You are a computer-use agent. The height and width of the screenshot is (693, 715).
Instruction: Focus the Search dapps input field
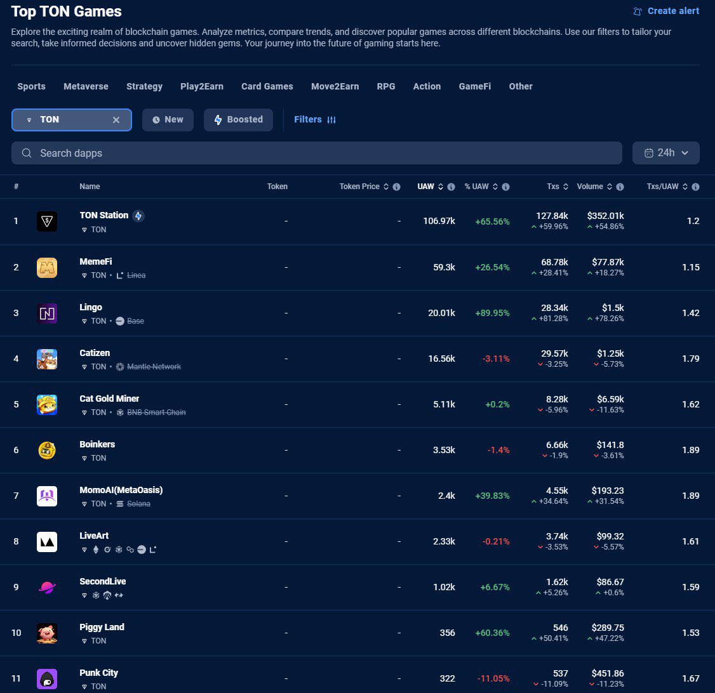pos(316,153)
